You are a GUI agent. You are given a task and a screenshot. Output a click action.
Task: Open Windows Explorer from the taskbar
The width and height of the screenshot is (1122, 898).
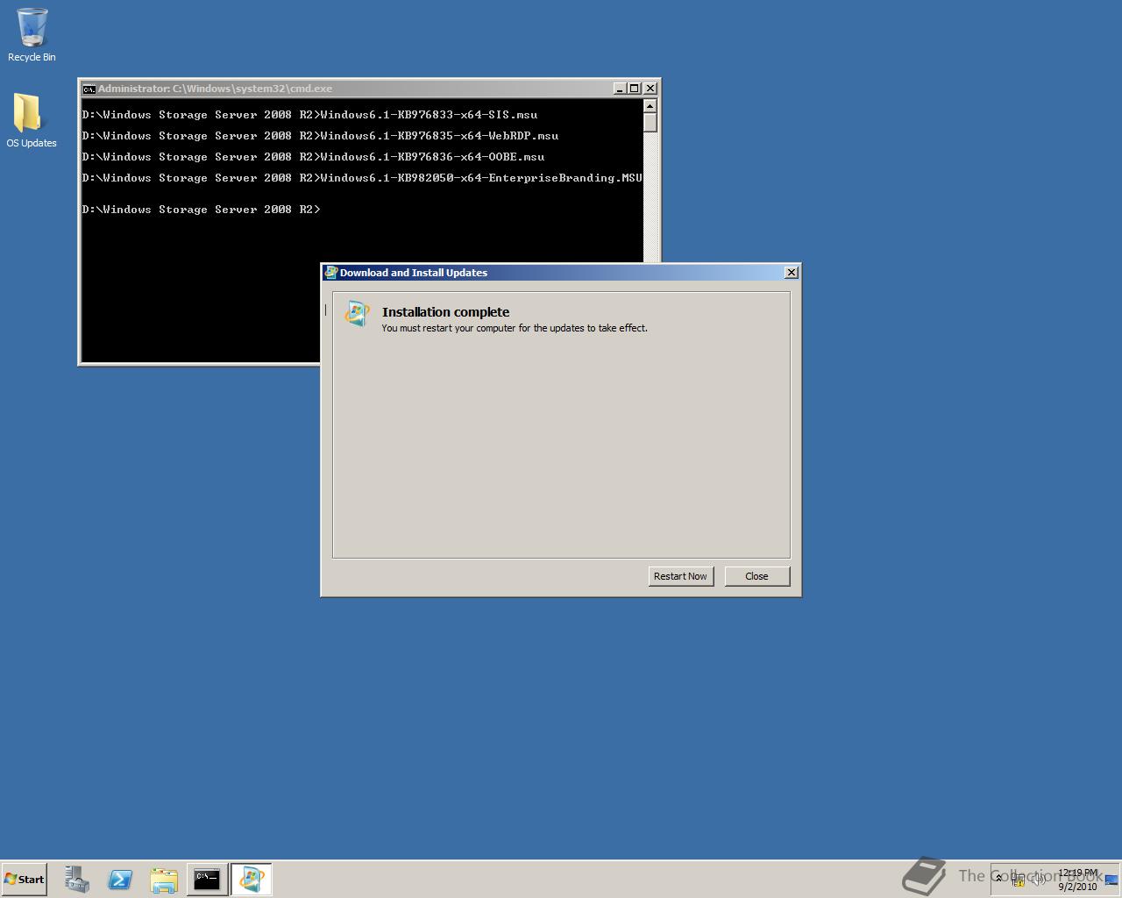tap(164, 879)
